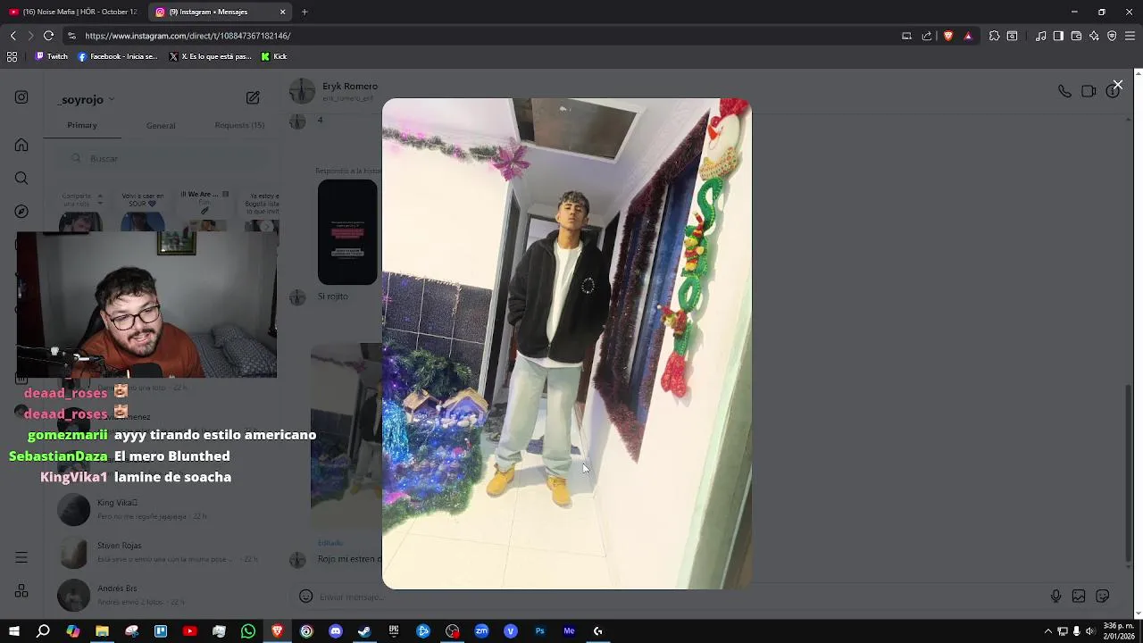Open the Explore compass icon
Viewport: 1143px width, 643px height.
pyautogui.click(x=21, y=212)
